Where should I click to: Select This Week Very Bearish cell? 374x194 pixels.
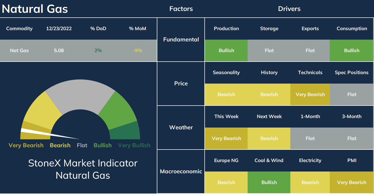click(226, 138)
